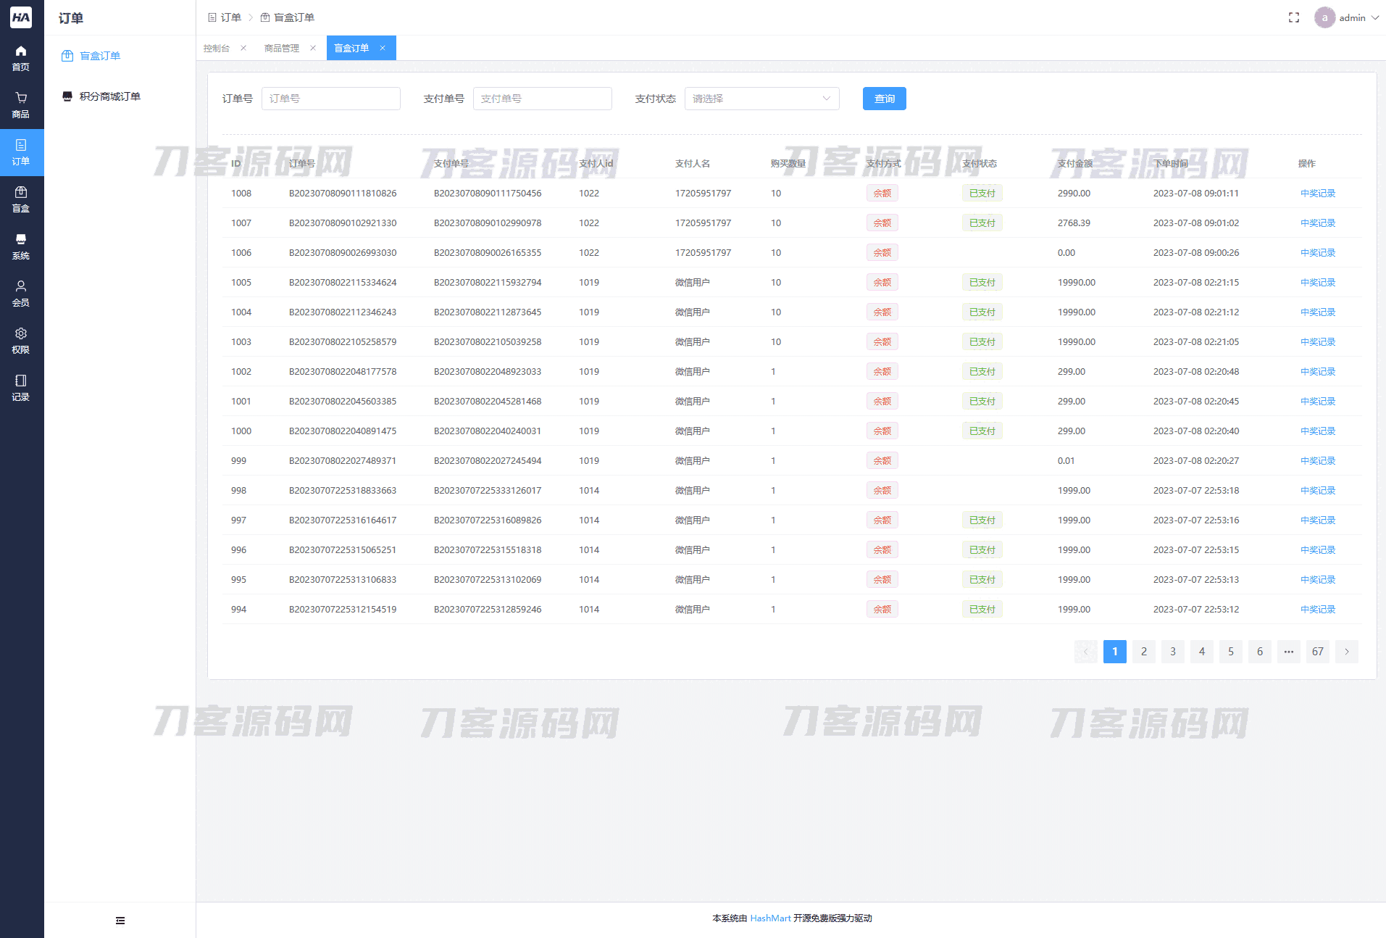Open the 记录 records sidebar icon

tap(21, 388)
